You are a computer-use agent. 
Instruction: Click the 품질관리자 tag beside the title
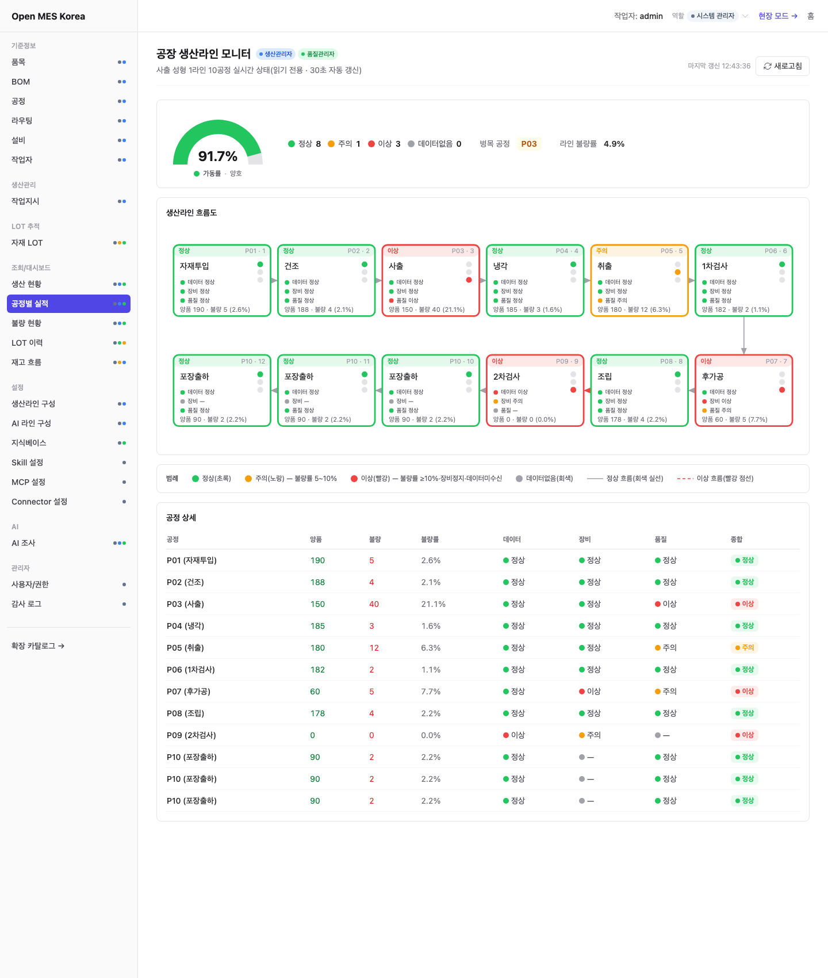point(318,54)
